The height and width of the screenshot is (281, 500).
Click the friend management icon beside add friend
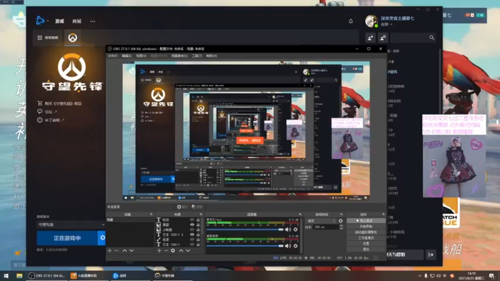(x=382, y=37)
